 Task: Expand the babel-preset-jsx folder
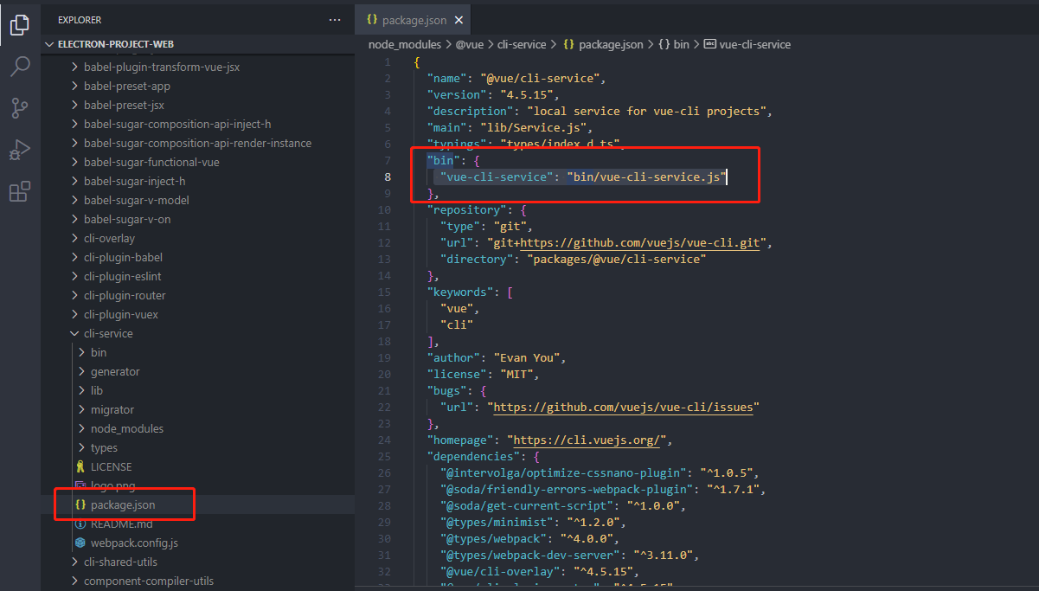click(124, 105)
